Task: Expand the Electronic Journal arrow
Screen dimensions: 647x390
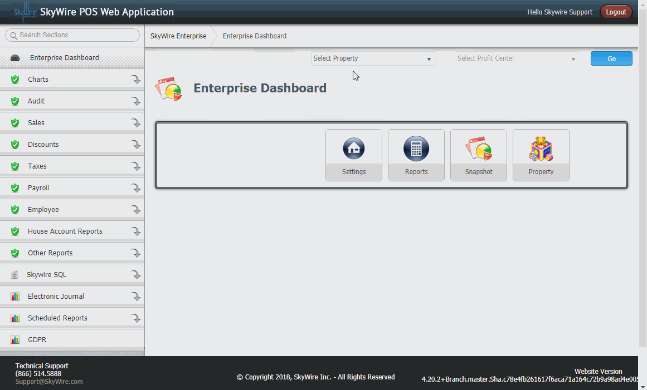Action: tap(136, 297)
